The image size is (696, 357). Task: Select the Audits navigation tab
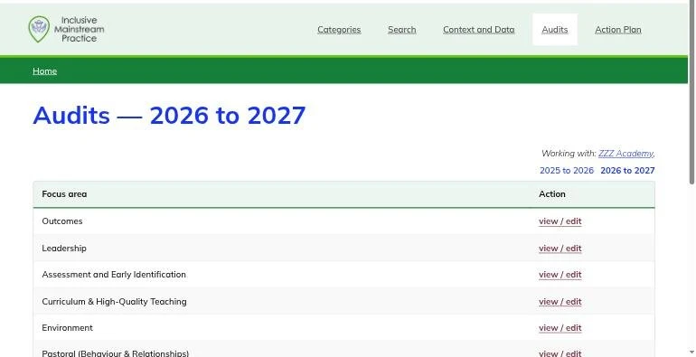555,30
